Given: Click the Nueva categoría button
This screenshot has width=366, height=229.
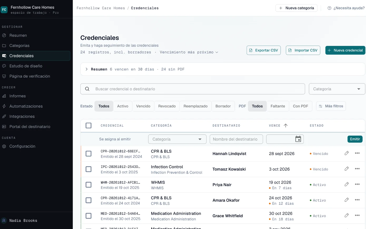Looking at the screenshot, I should pos(296,8).
